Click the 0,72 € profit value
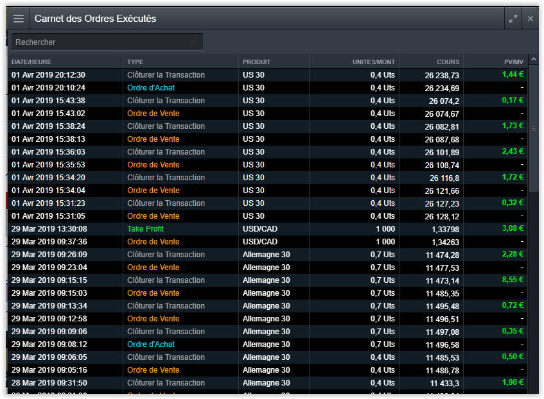Screen dimensions: 544x399 pos(513,305)
